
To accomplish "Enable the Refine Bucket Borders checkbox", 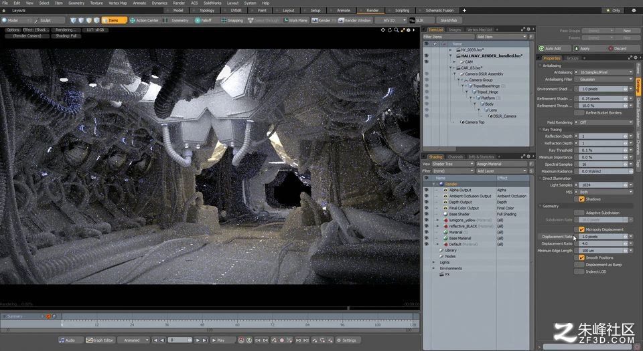I will (x=579, y=112).
